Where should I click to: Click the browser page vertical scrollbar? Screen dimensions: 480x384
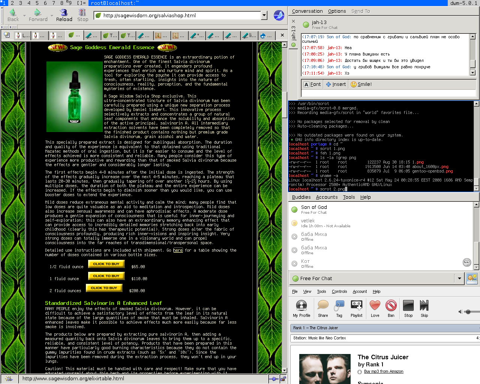[x=285, y=207]
